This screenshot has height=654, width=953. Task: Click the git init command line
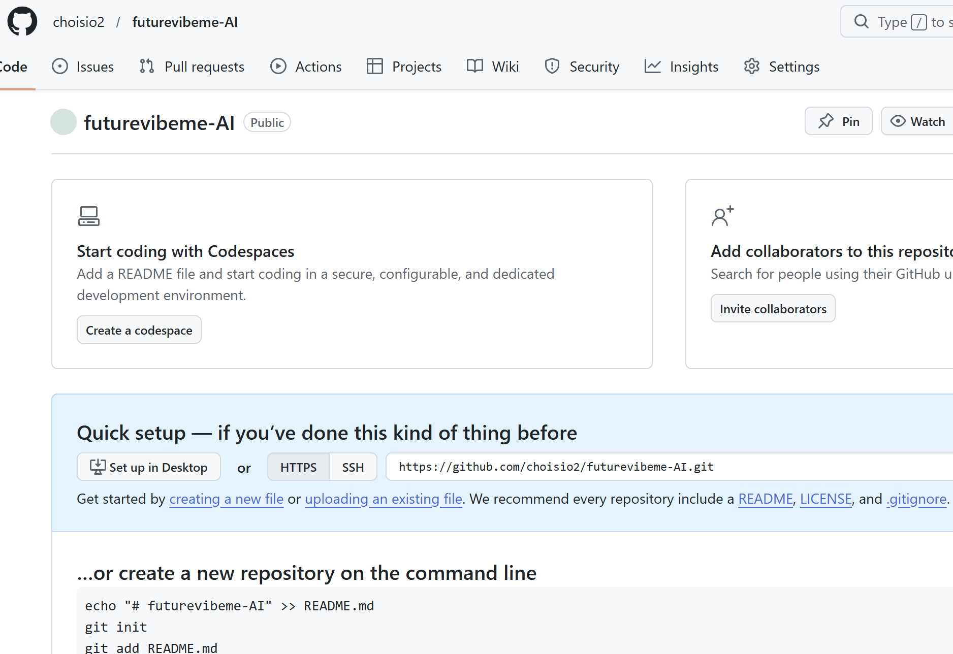[116, 627]
